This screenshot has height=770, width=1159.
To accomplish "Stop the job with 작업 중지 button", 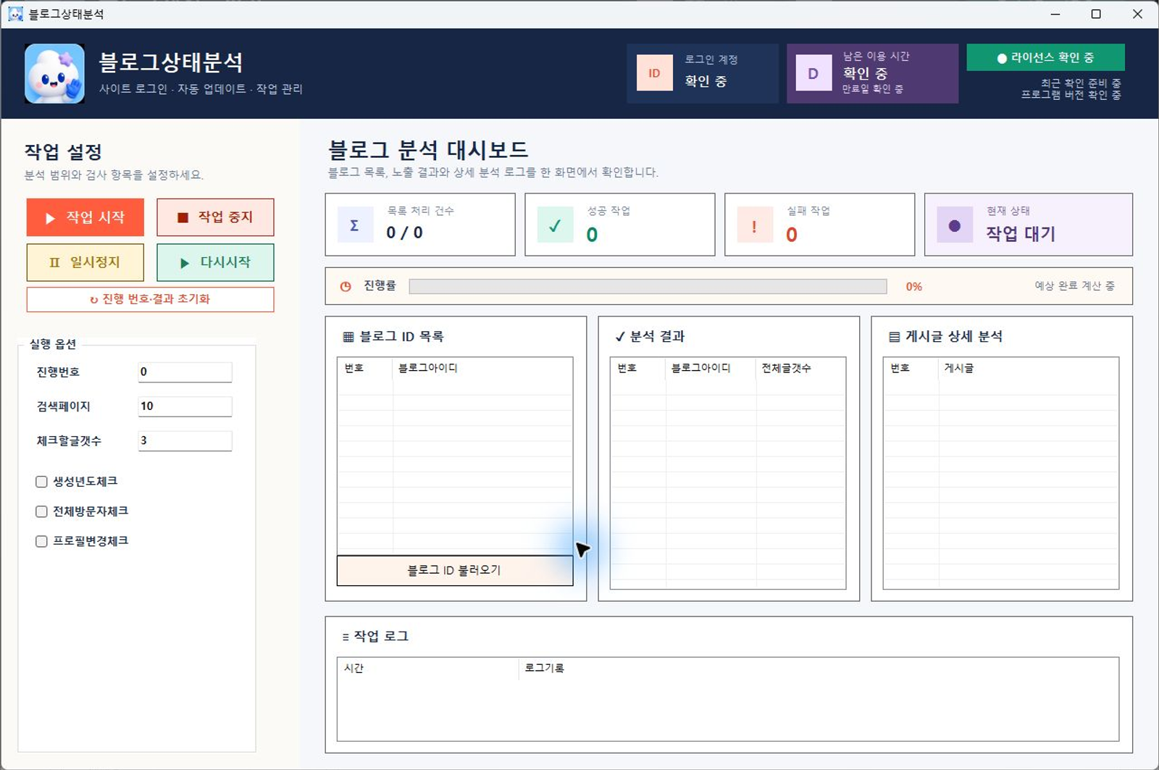I will coord(215,217).
